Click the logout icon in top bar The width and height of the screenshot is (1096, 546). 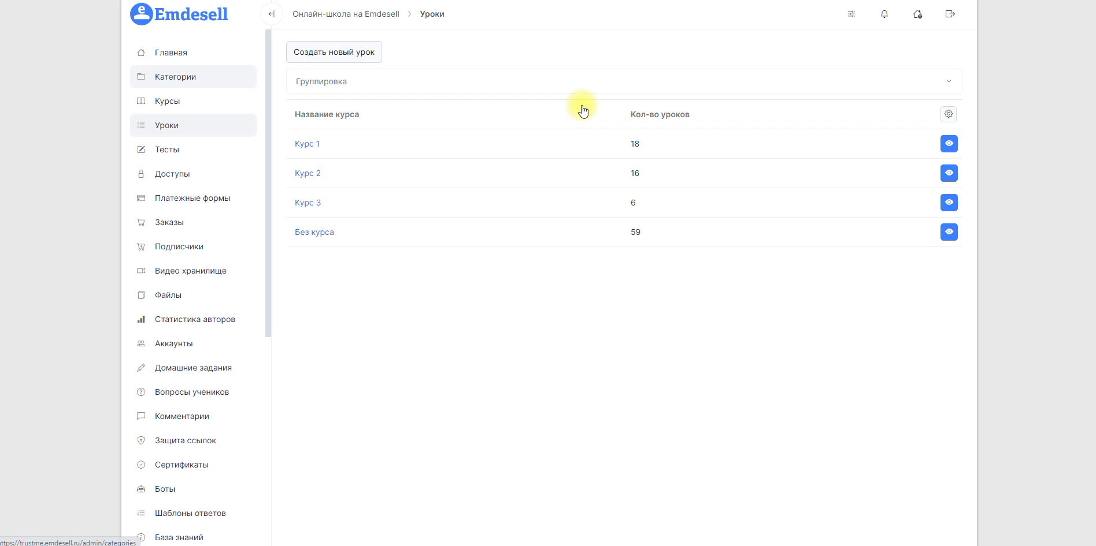pos(950,14)
